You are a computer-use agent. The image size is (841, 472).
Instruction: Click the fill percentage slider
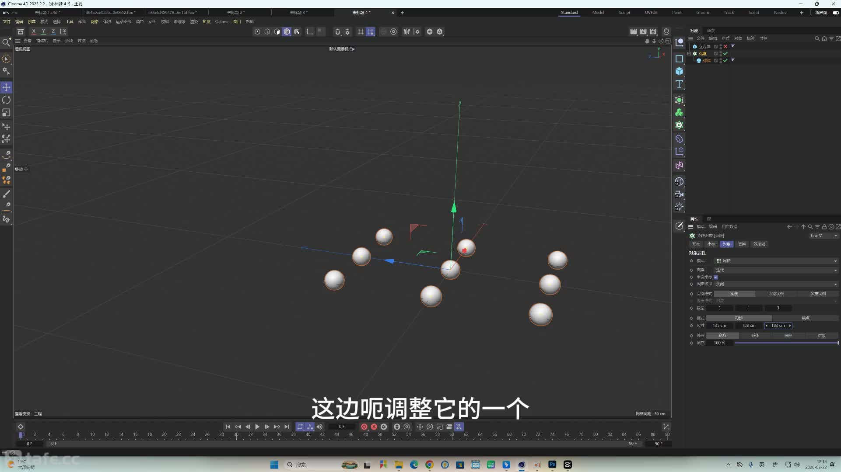click(786, 343)
